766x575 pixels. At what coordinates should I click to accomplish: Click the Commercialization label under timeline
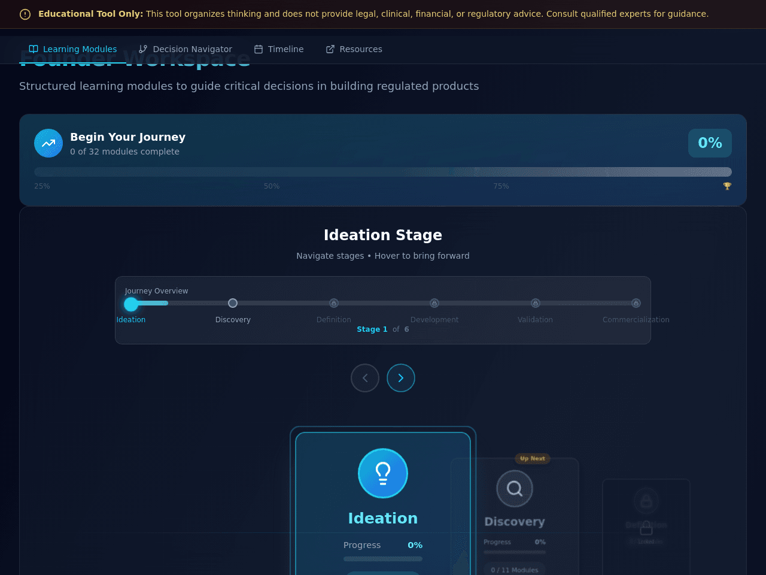[x=636, y=320]
